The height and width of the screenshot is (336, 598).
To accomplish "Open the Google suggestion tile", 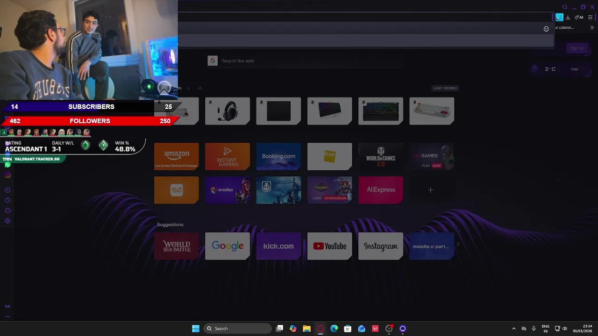I will [228, 246].
